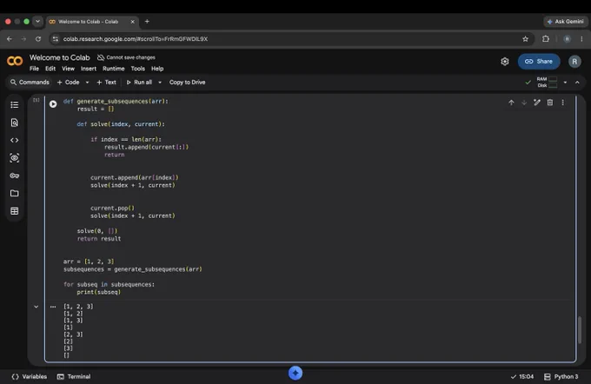Open Find and replace sidebar icon
The height and width of the screenshot is (384, 591).
pos(14,122)
